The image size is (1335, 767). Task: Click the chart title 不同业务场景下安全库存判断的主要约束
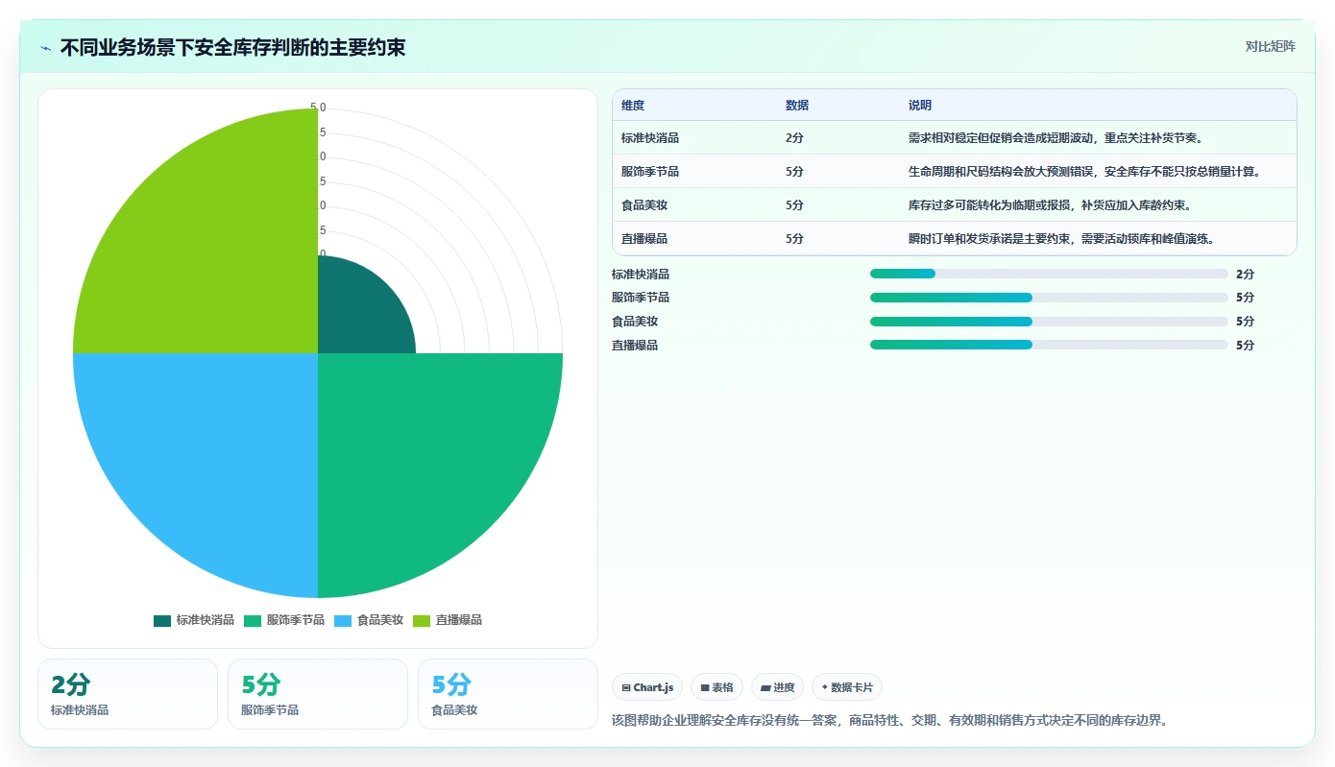coord(232,48)
